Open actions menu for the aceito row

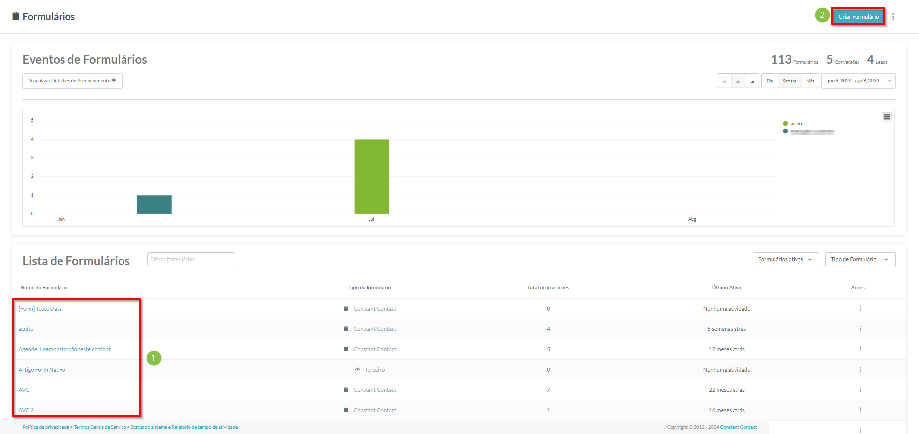[x=860, y=329]
